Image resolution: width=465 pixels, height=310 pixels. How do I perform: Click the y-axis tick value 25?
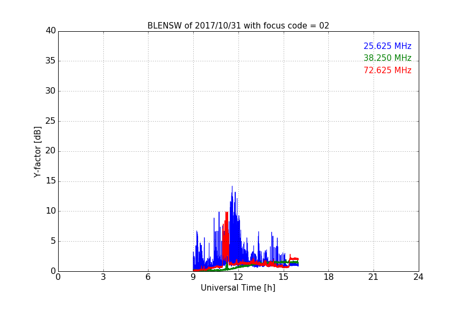(51, 121)
